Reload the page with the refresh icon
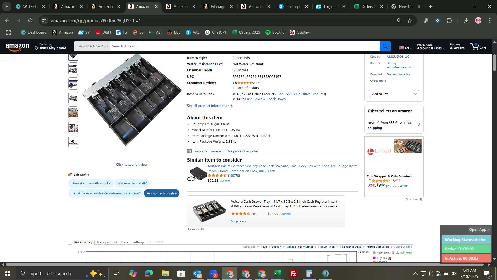Screen dimensions: 497x280 pyautogui.click(x=31, y=20)
